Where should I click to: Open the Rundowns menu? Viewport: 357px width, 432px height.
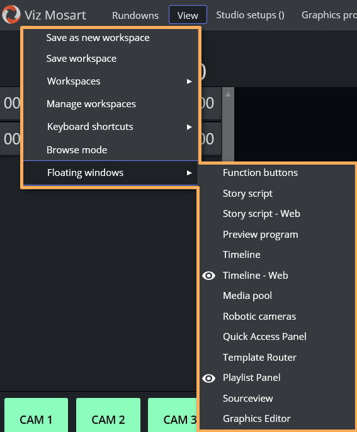click(135, 15)
